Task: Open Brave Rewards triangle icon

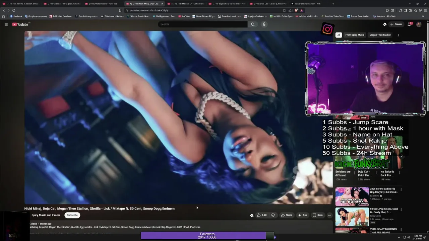Action: (x=302, y=10)
